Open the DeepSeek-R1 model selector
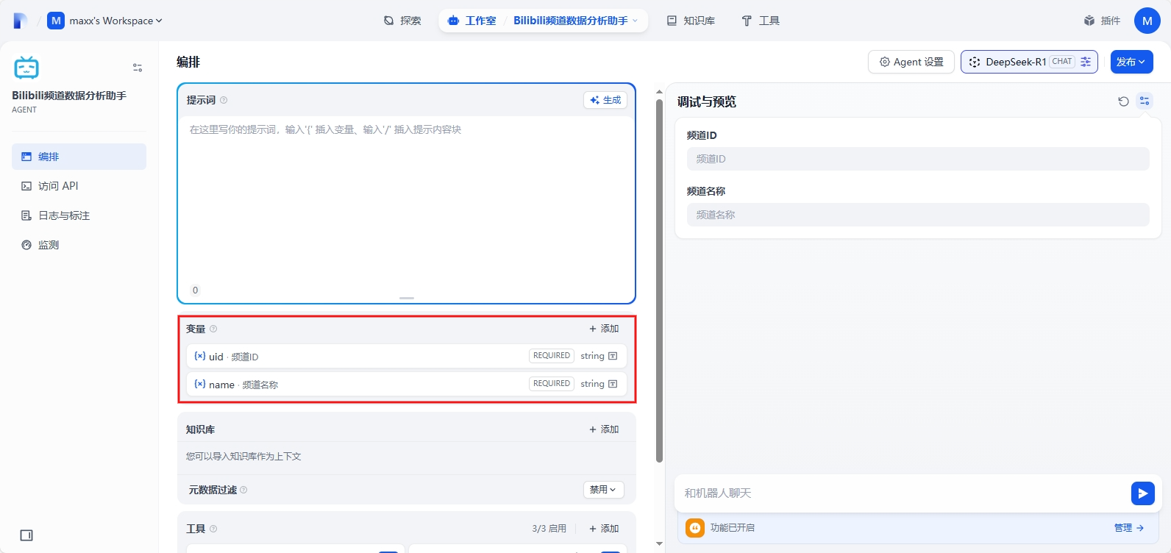This screenshot has width=1171, height=553. pos(1029,62)
